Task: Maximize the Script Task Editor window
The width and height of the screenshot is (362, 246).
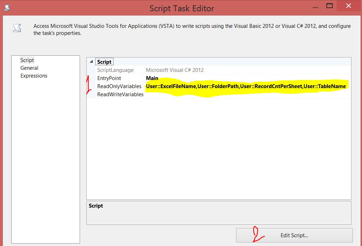Action: (x=330, y=6)
